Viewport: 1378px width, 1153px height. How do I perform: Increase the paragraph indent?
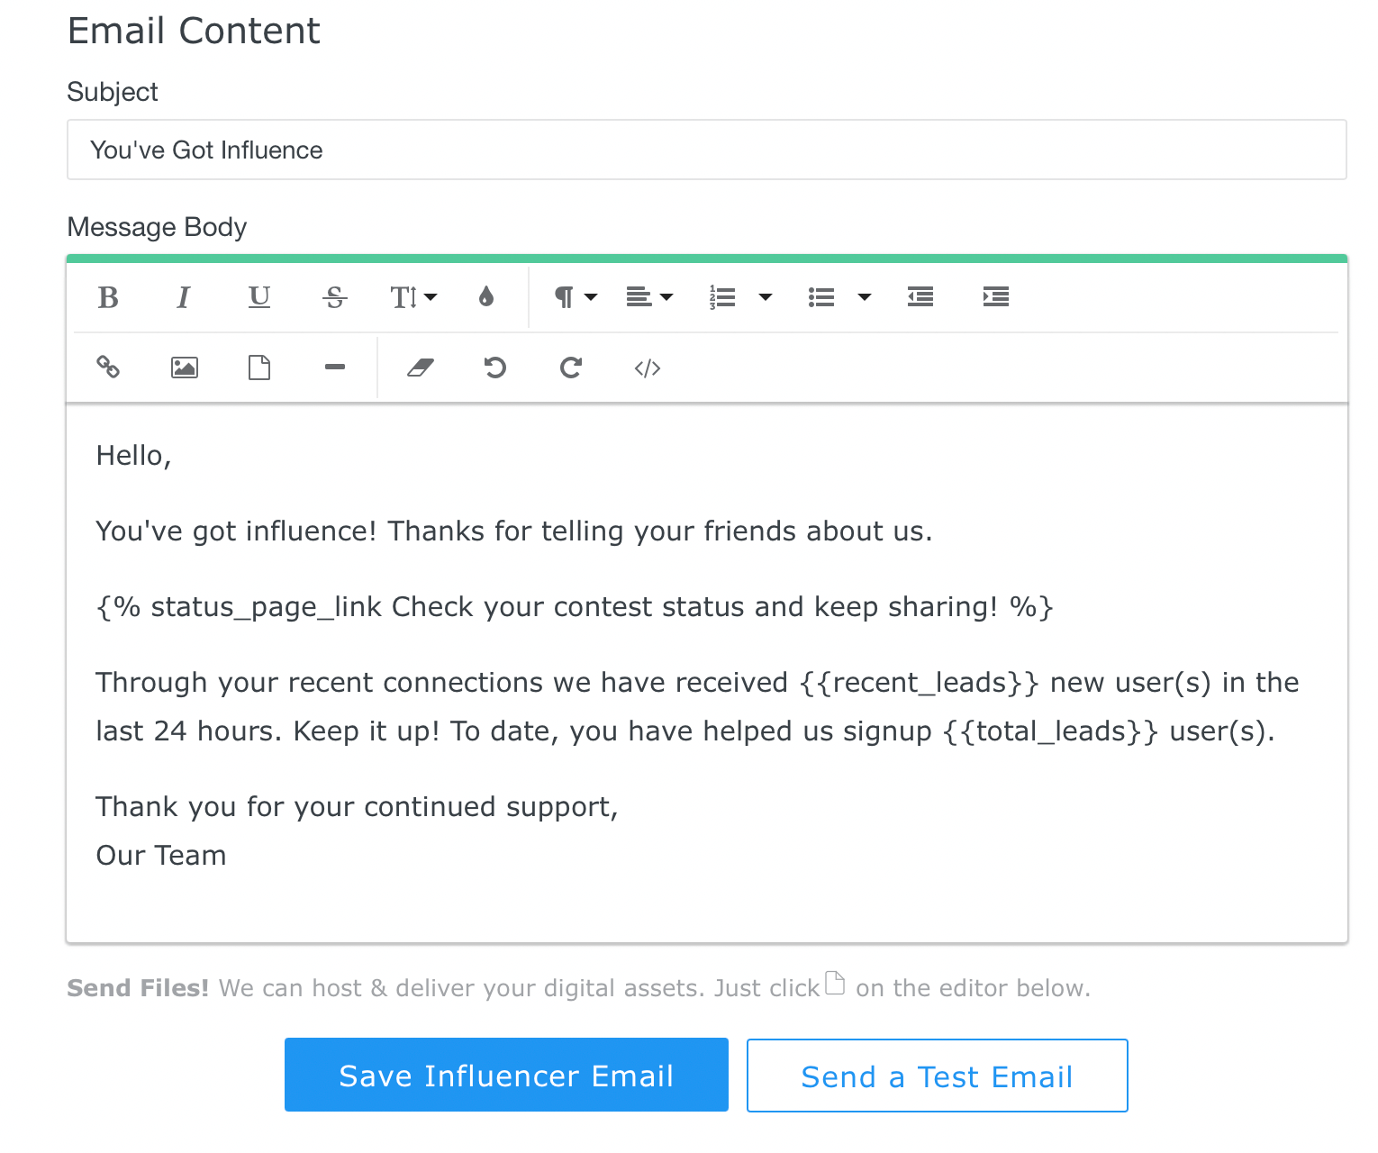pyautogui.click(x=996, y=297)
